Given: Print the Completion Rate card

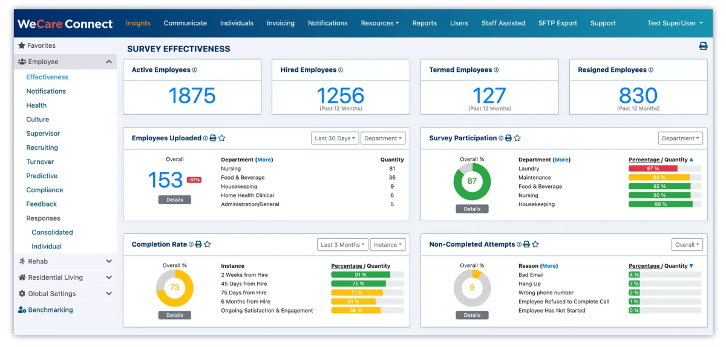Looking at the screenshot, I should point(198,245).
